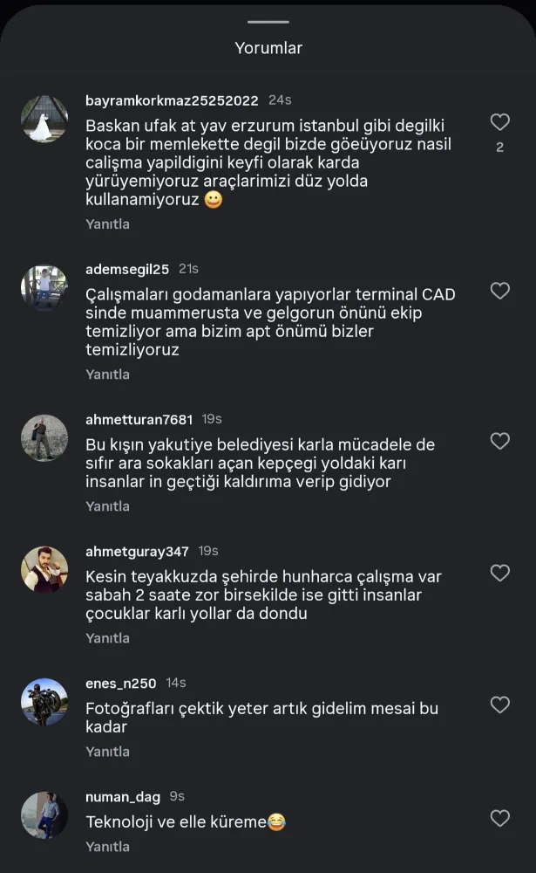Open bayramkorkmaz25252022's profile picture
This screenshot has height=873, width=536.
44,119
